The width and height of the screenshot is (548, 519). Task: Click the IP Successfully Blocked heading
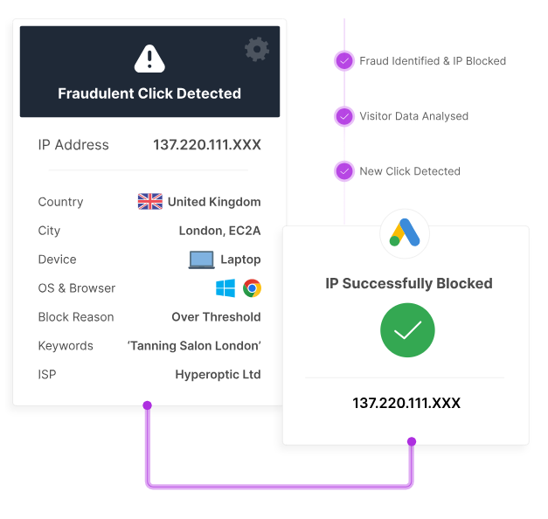click(x=409, y=283)
